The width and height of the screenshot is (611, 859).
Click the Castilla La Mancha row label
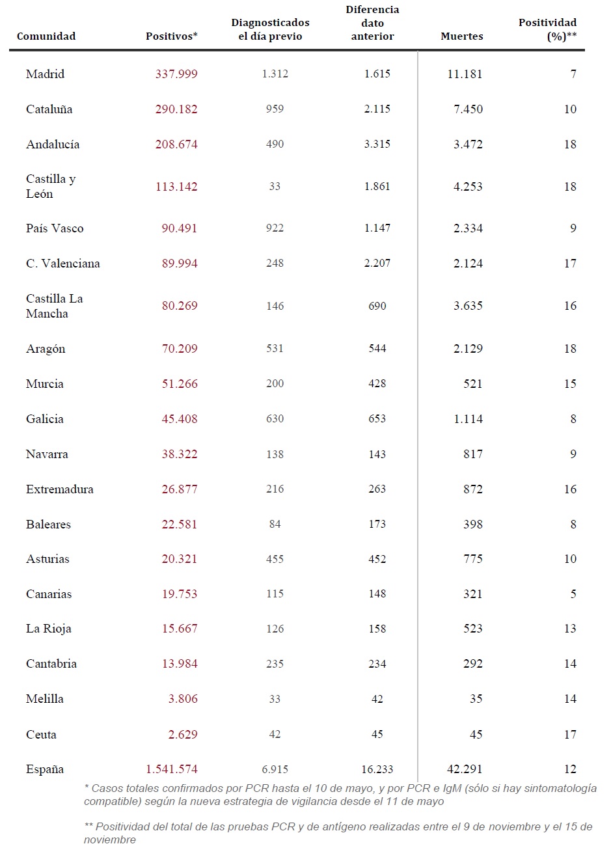click(x=55, y=306)
